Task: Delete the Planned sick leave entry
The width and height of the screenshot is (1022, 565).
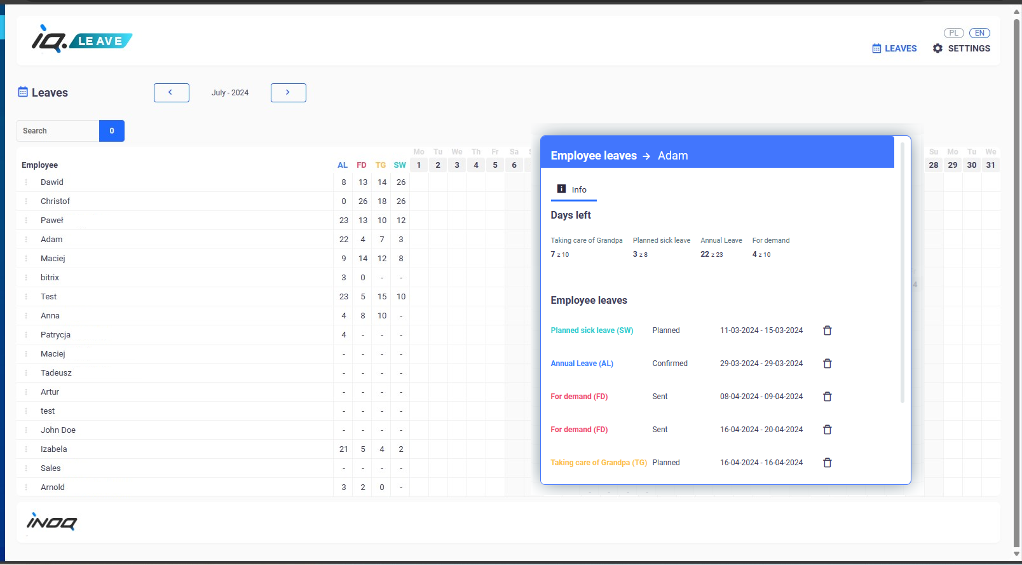Action: pos(827,330)
